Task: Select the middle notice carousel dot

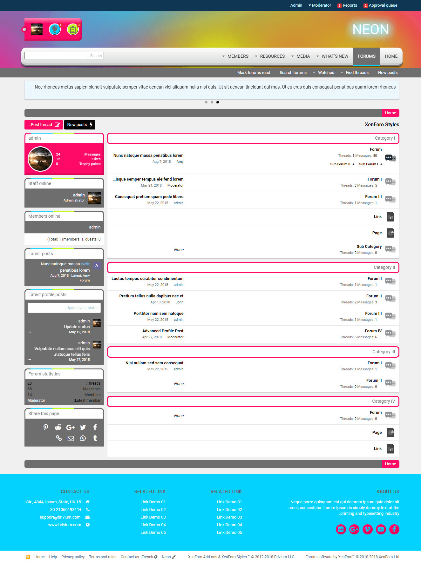Action: [x=212, y=102]
